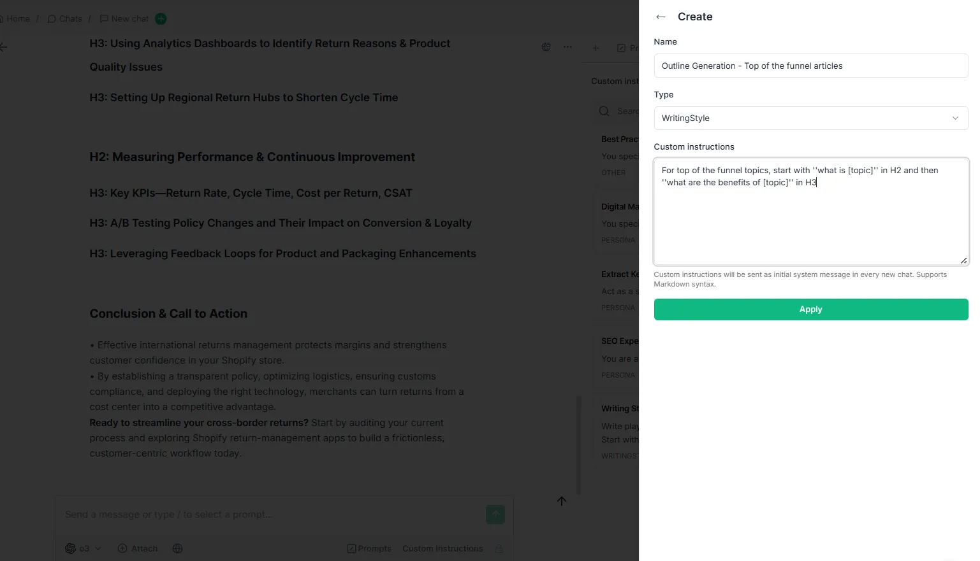Open the three-dots more options menu
The width and height of the screenshot is (980, 561).
567,47
